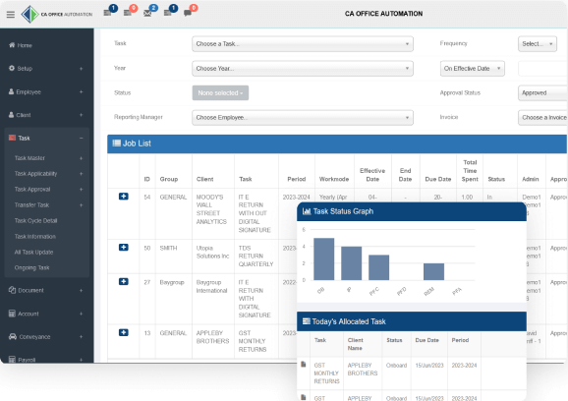The height and width of the screenshot is (401, 568).
Task: Click the red Task icon in sidebar
Action: coord(13,138)
